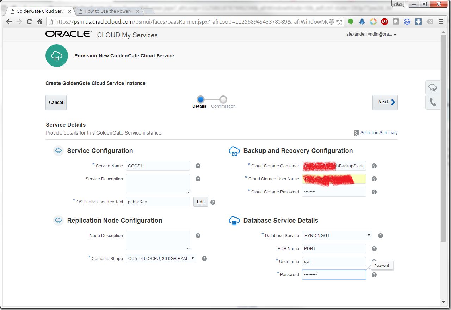The width and height of the screenshot is (451, 310).
Task: Click the scrollbar up arrow
Action: 443,32
